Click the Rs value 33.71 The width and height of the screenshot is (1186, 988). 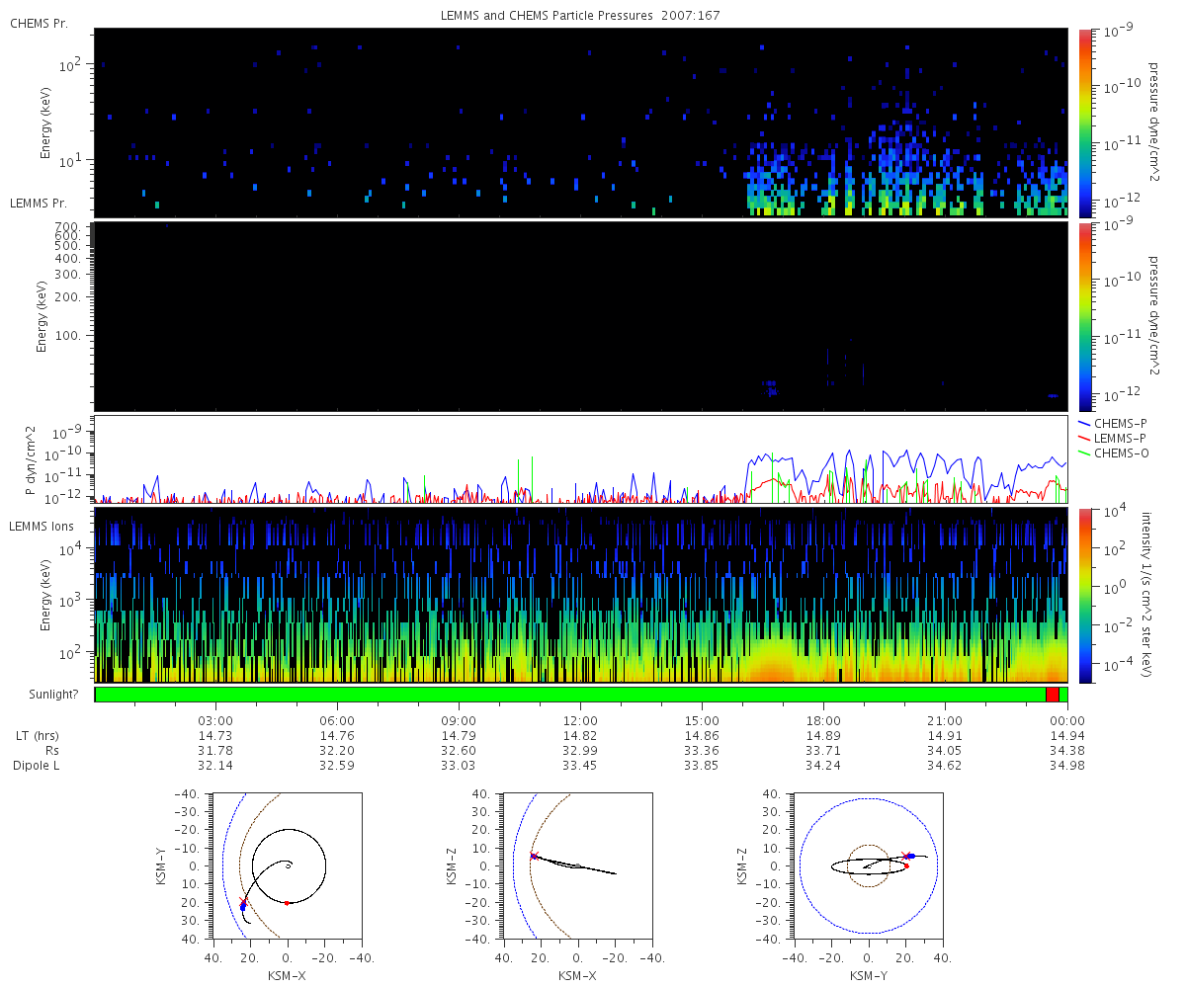(823, 751)
